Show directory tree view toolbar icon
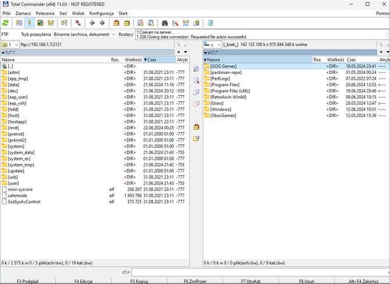Screen dimensions: 390x284 pyautogui.click(x=51, y=23)
